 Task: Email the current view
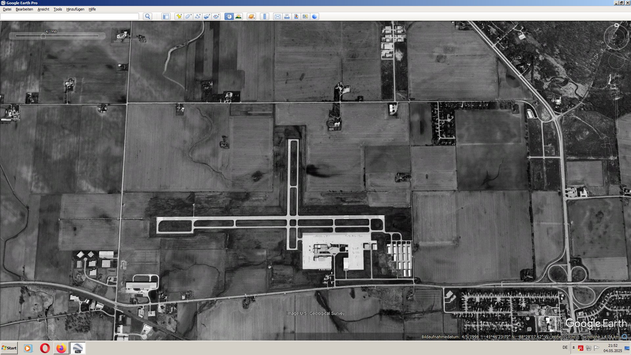pyautogui.click(x=278, y=16)
